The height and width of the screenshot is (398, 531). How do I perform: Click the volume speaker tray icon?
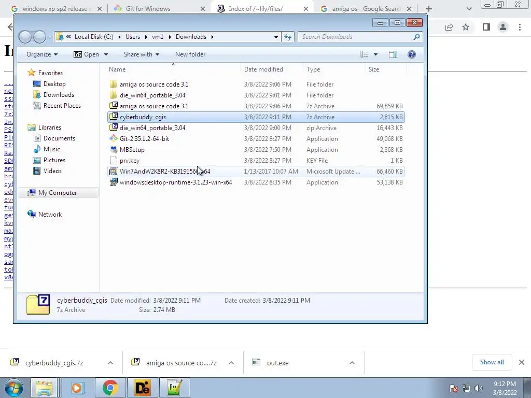[x=479, y=388]
